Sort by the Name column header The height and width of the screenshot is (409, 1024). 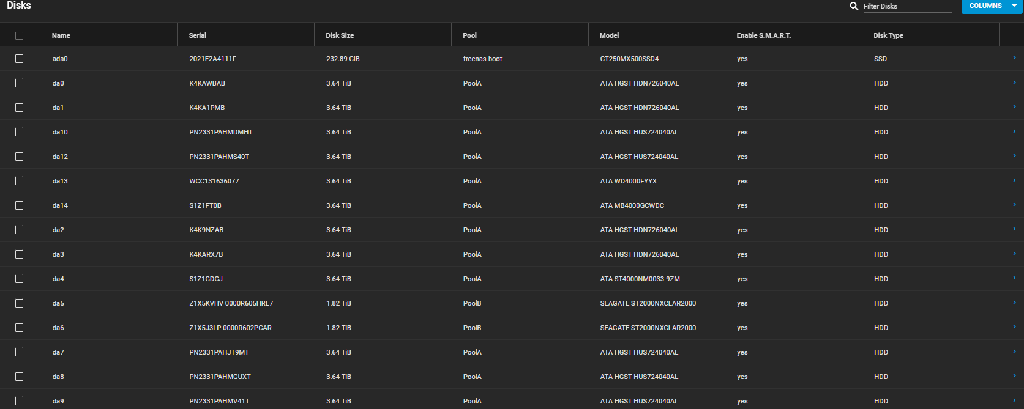61,35
